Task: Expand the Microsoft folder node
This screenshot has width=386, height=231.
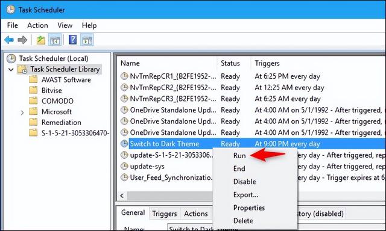Action: 22,112
